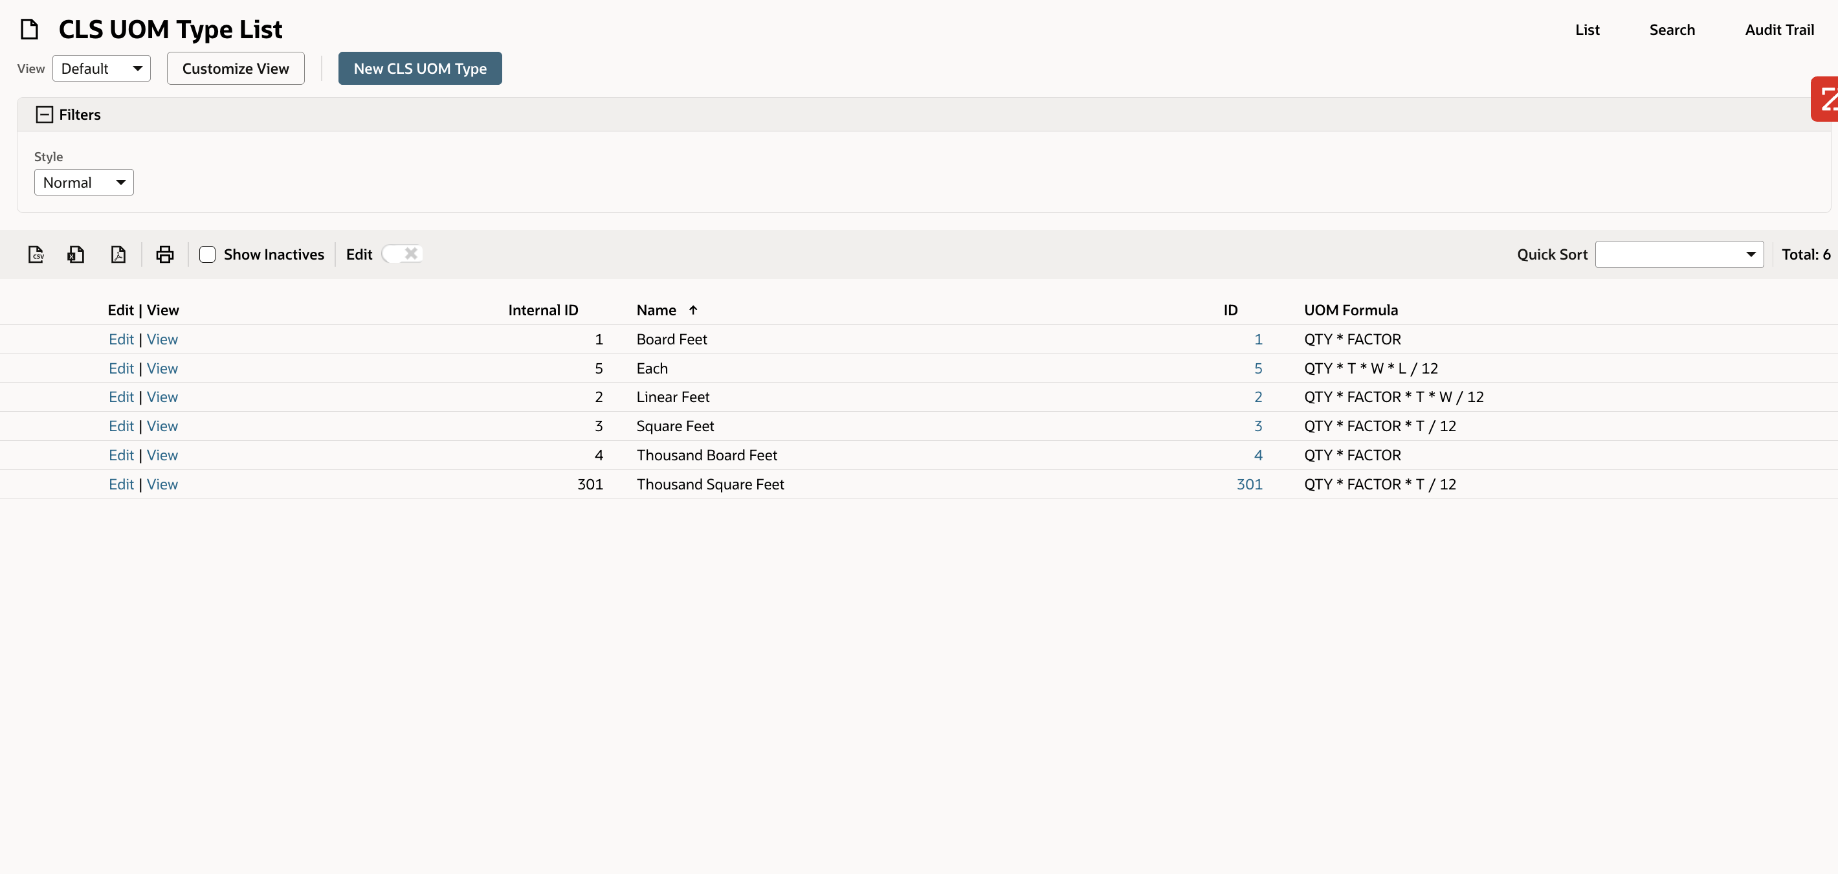Enable Show Inactives checkbox

(x=208, y=254)
